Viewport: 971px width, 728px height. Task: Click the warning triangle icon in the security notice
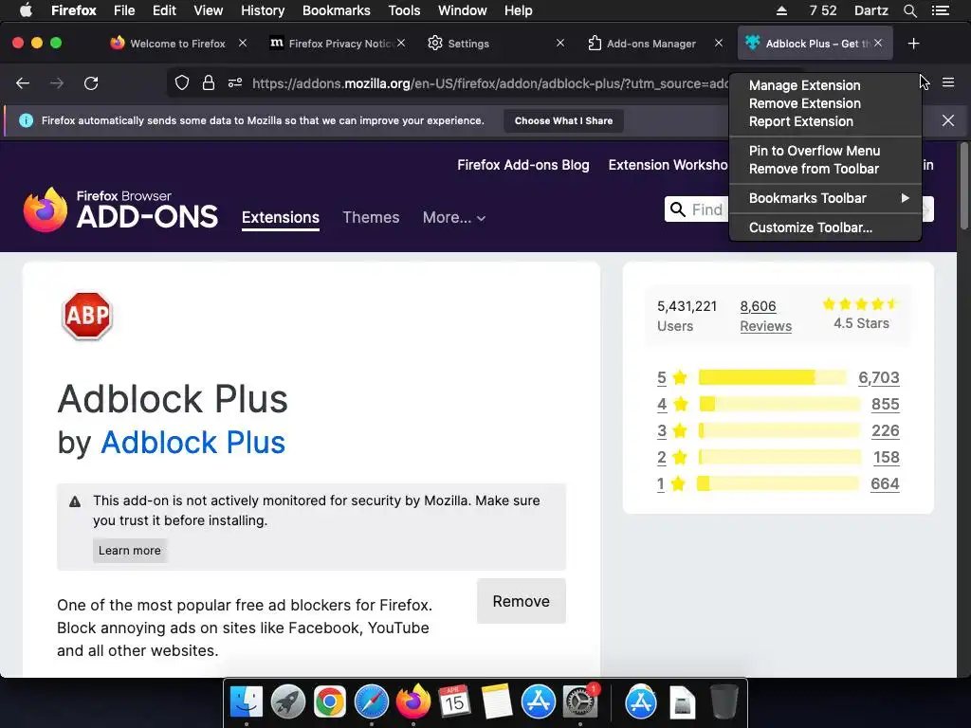click(75, 501)
